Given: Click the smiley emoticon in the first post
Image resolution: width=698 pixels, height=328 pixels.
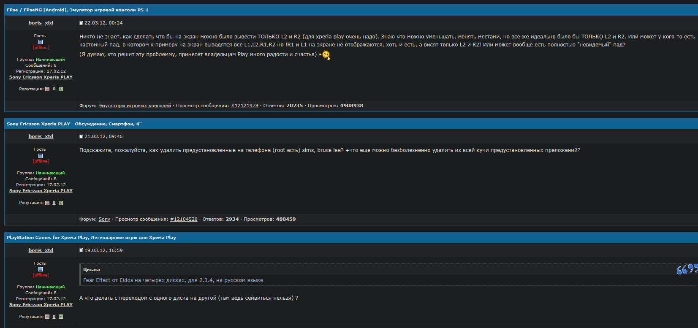Looking at the screenshot, I should pos(325,55).
